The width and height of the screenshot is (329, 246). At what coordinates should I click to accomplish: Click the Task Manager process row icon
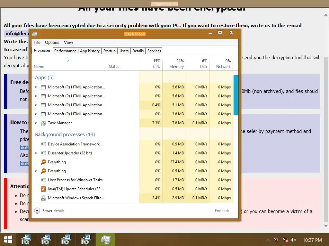click(x=43, y=123)
